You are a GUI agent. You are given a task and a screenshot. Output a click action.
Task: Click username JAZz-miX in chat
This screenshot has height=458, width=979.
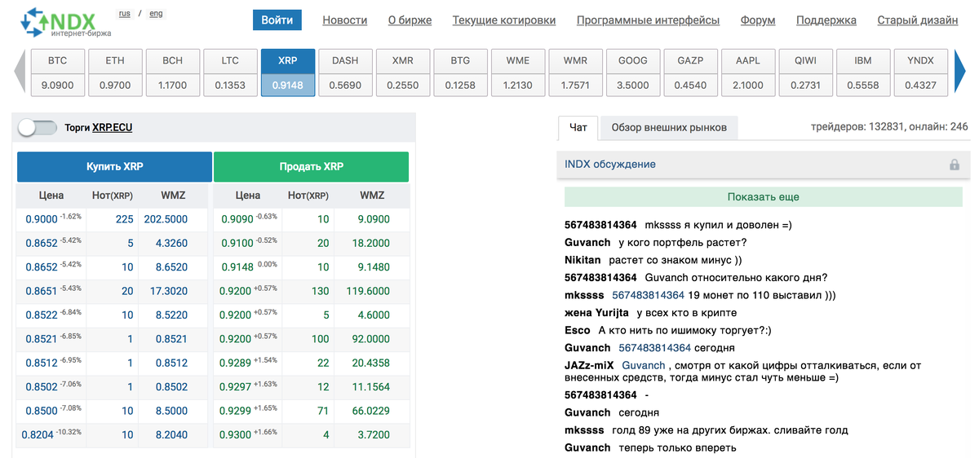coord(590,366)
